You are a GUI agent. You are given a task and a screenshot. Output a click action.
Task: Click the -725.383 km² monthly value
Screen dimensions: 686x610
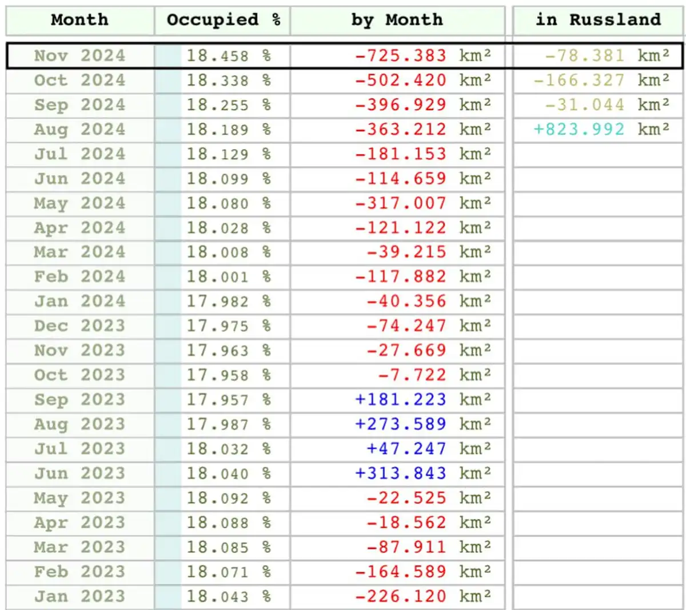tap(422, 56)
